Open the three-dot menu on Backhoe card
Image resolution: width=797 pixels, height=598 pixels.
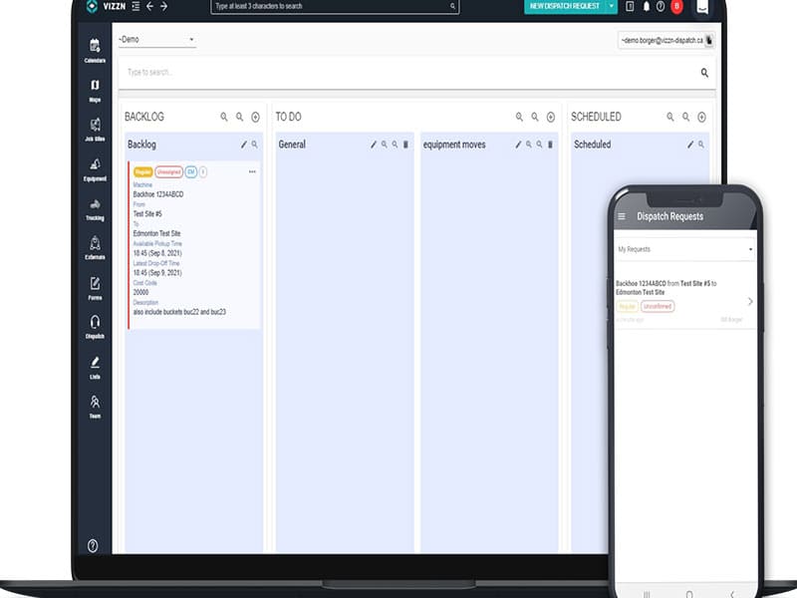click(x=252, y=171)
